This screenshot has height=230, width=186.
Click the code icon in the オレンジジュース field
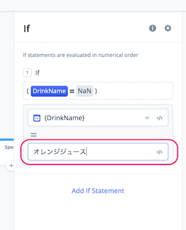click(x=159, y=152)
